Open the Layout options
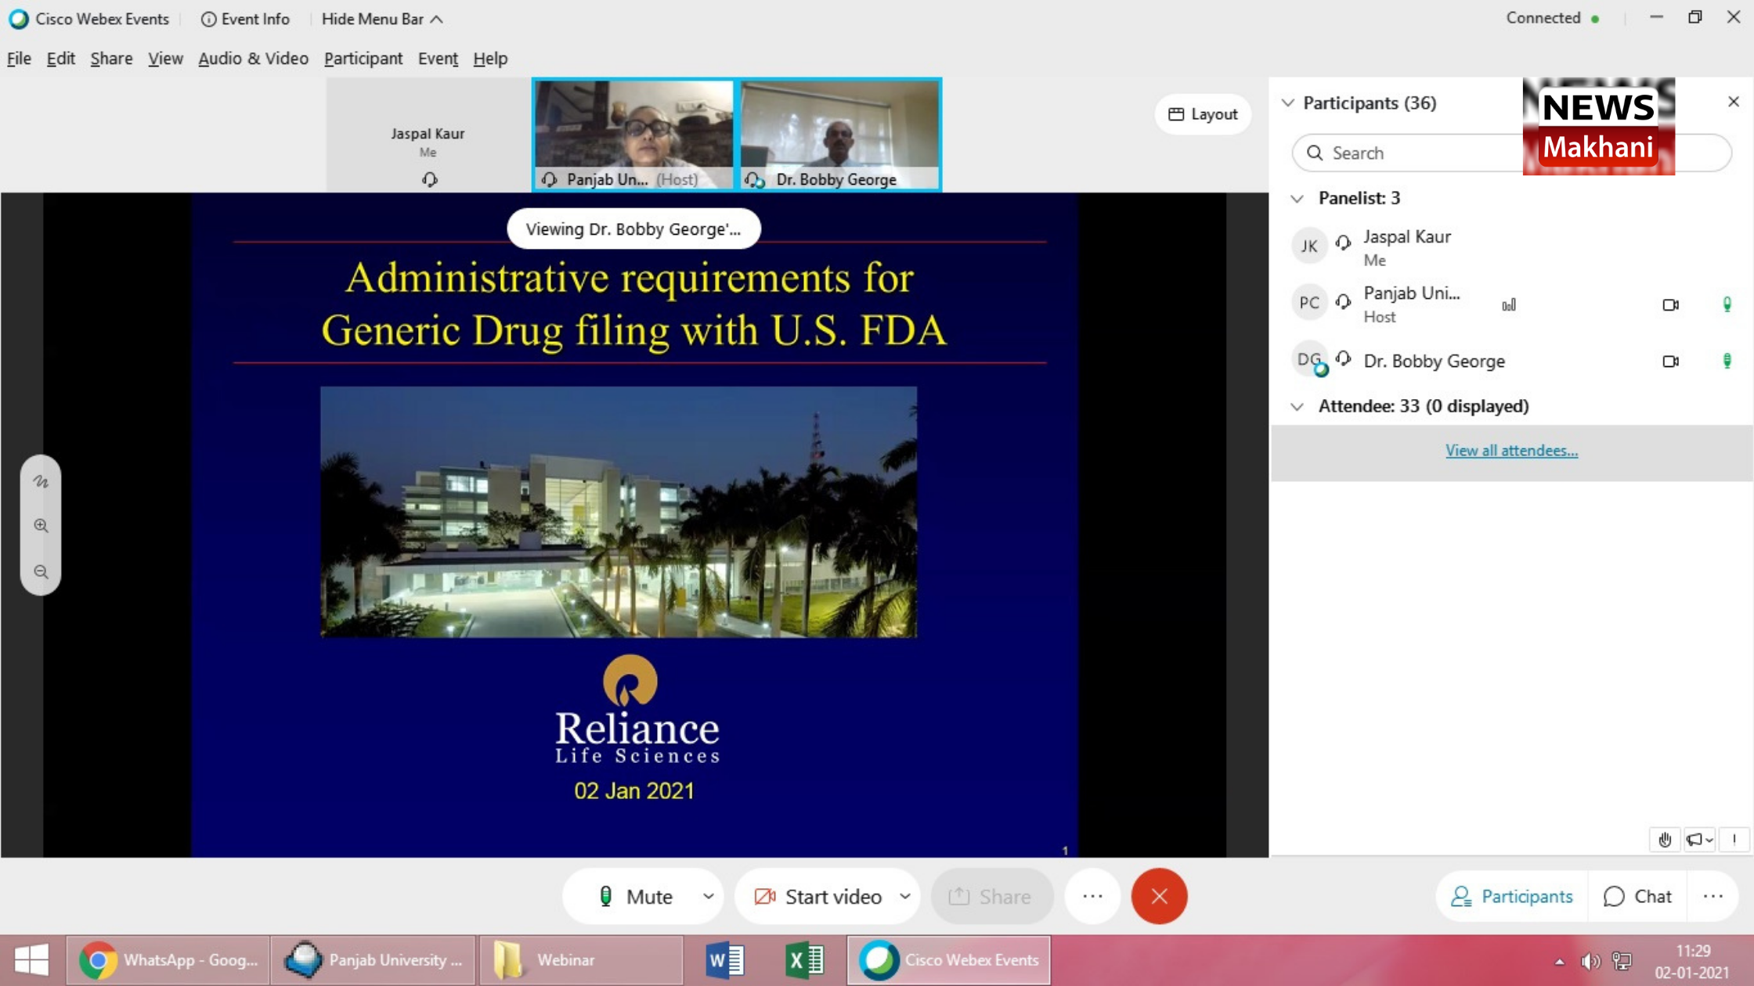The image size is (1754, 986). tap(1203, 113)
